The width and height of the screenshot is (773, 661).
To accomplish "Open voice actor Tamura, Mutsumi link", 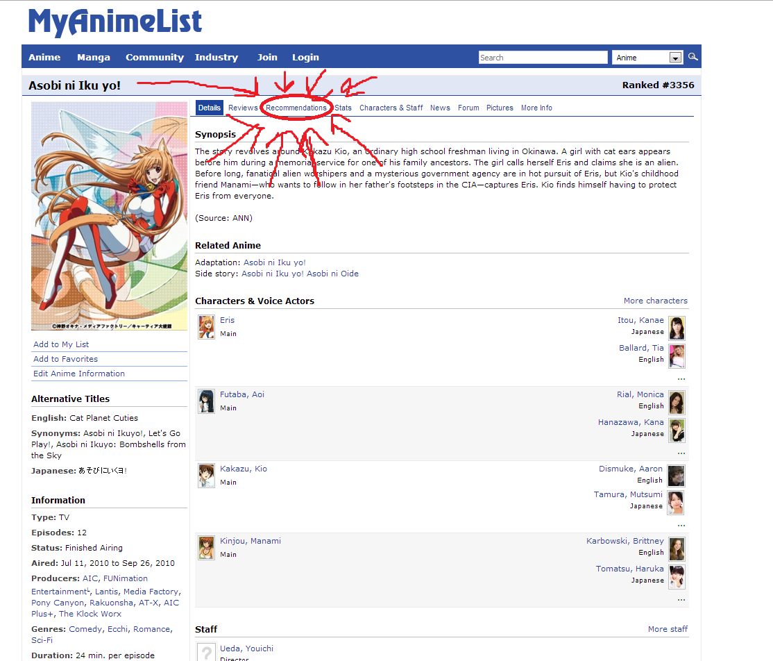I will click(x=628, y=494).
